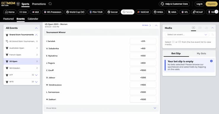Bet on C. Gauff at +1000
The image size is (219, 114).
[x=143, y=70]
